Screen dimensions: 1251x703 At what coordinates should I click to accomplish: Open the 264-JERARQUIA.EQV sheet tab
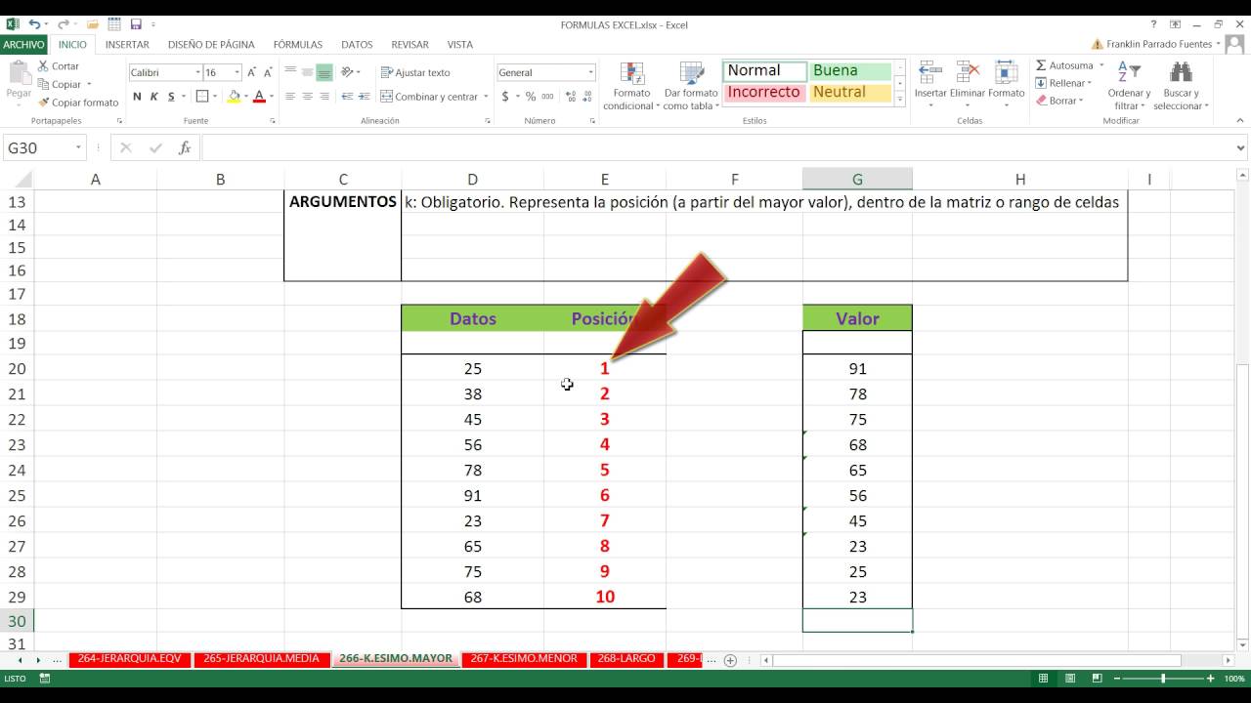129,659
